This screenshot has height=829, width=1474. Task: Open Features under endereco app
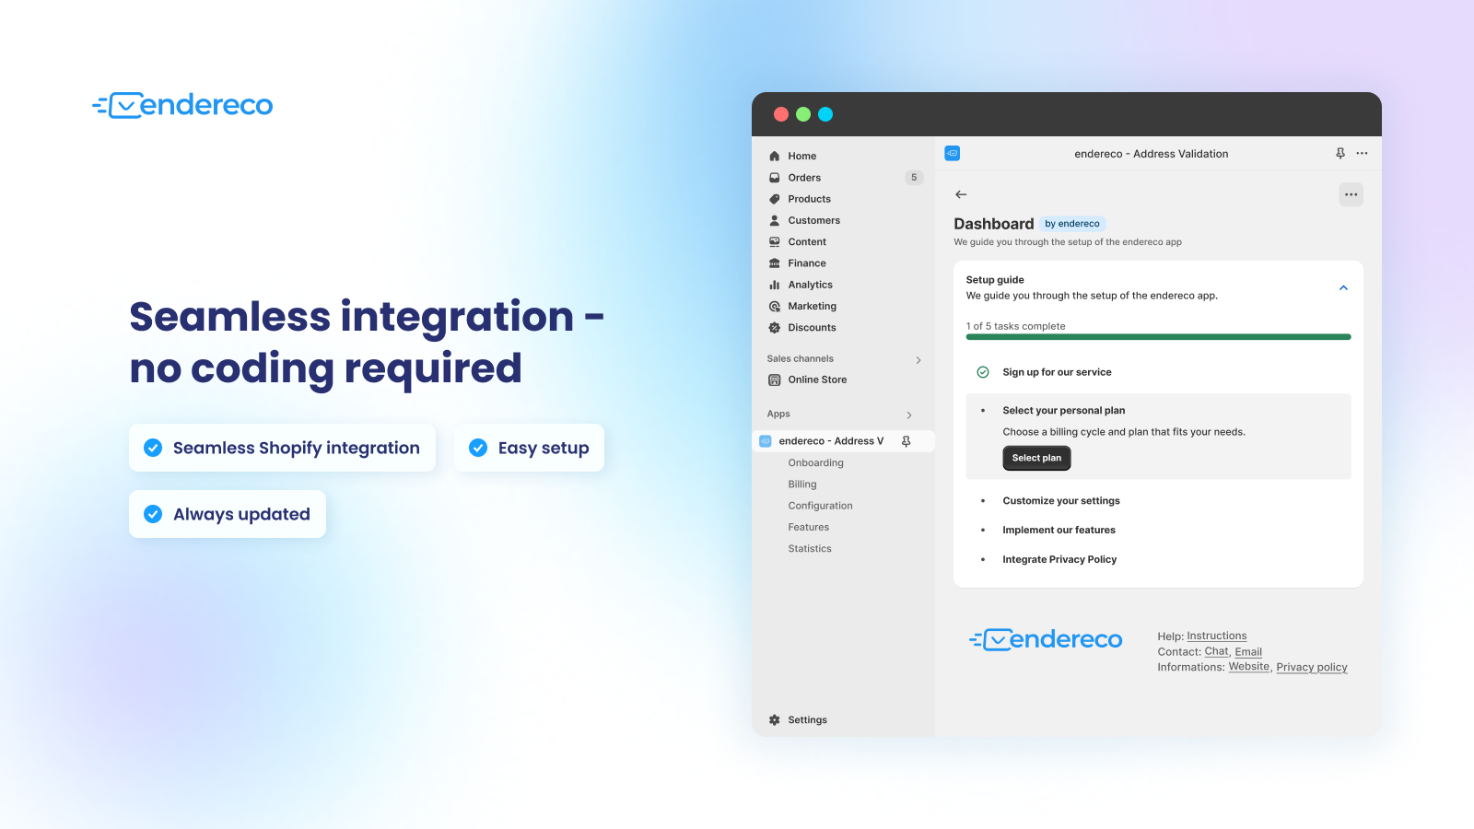(x=808, y=527)
